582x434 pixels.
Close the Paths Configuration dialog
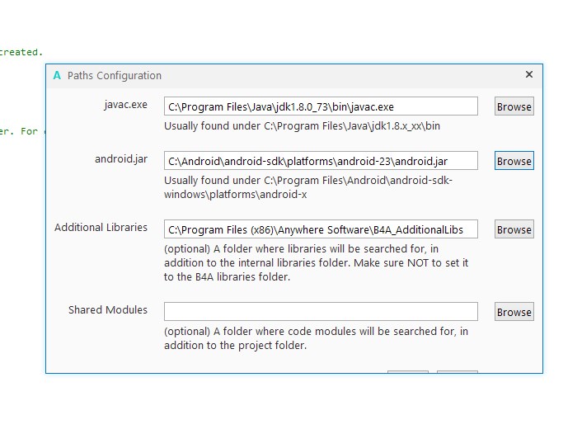[x=529, y=74]
